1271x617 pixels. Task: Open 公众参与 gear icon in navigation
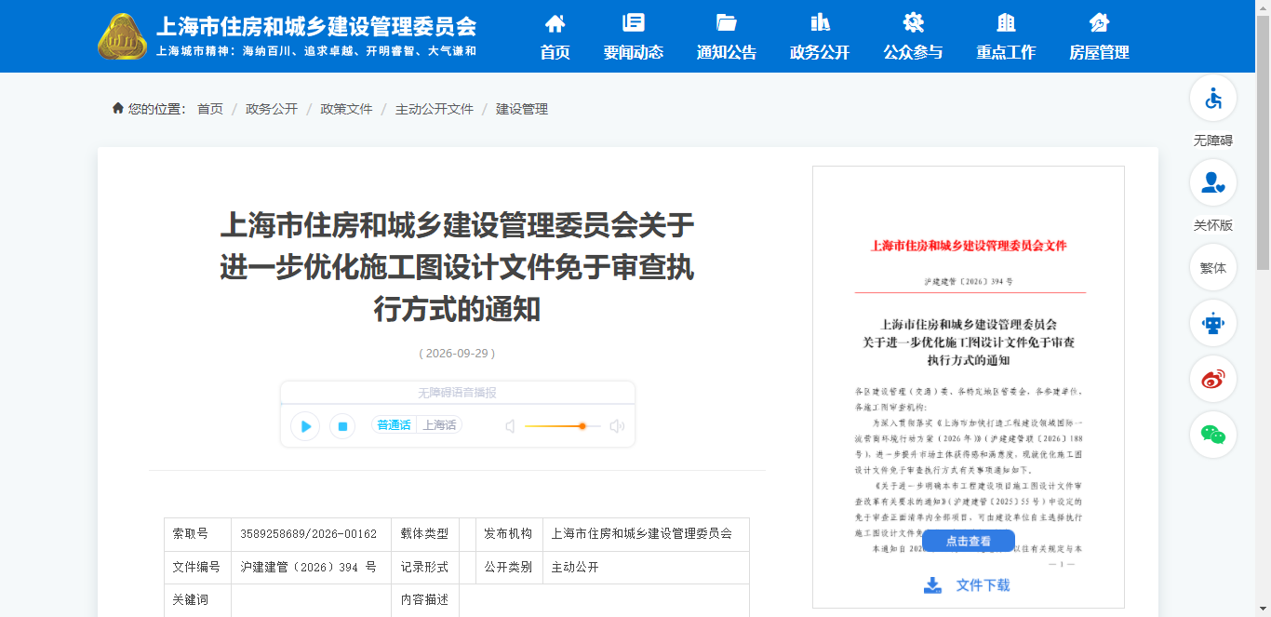pos(913,23)
